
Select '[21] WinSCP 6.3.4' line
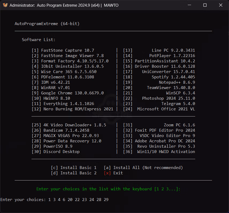click(x=159, y=93)
